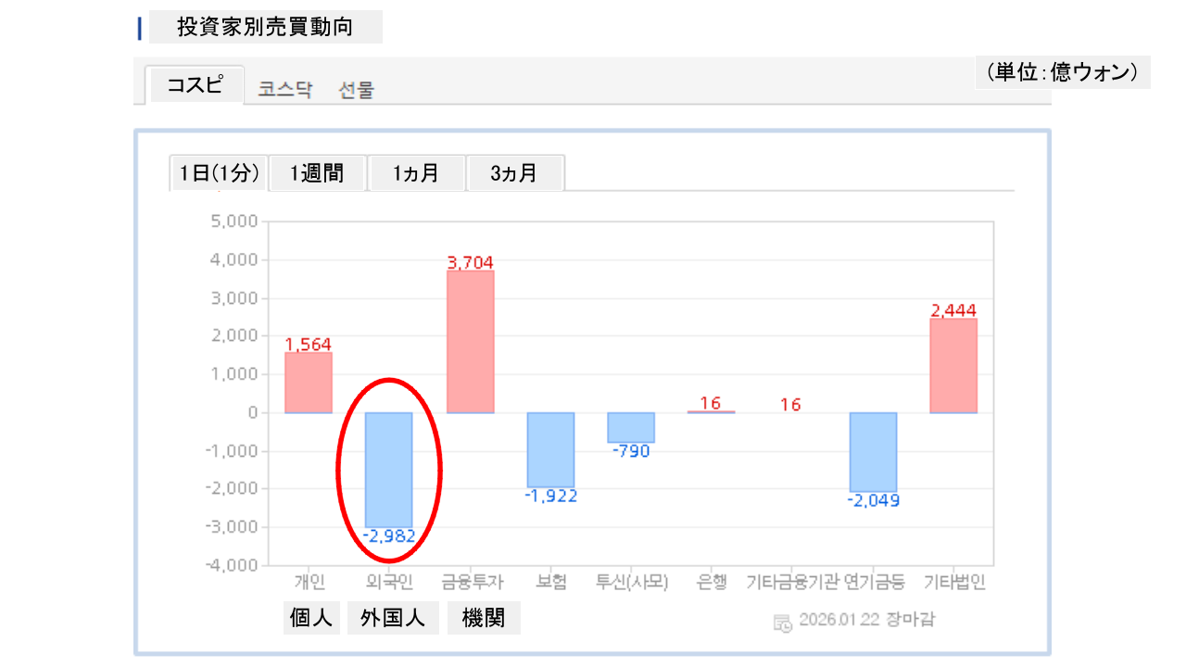
Task: Click the 個人 label below the chart
Action: 311,618
